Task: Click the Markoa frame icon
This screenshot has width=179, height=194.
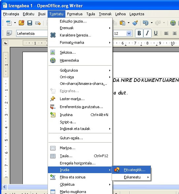Action: pos(53,148)
